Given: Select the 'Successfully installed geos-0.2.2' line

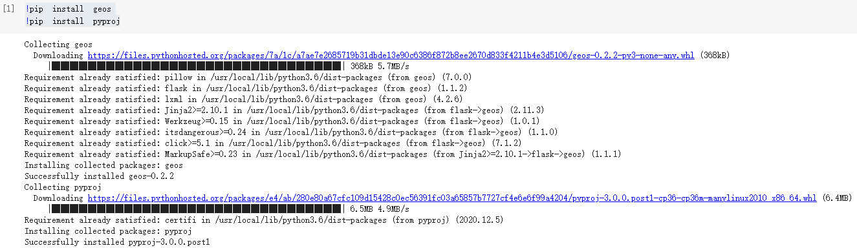Looking at the screenshot, I should click(x=99, y=176).
